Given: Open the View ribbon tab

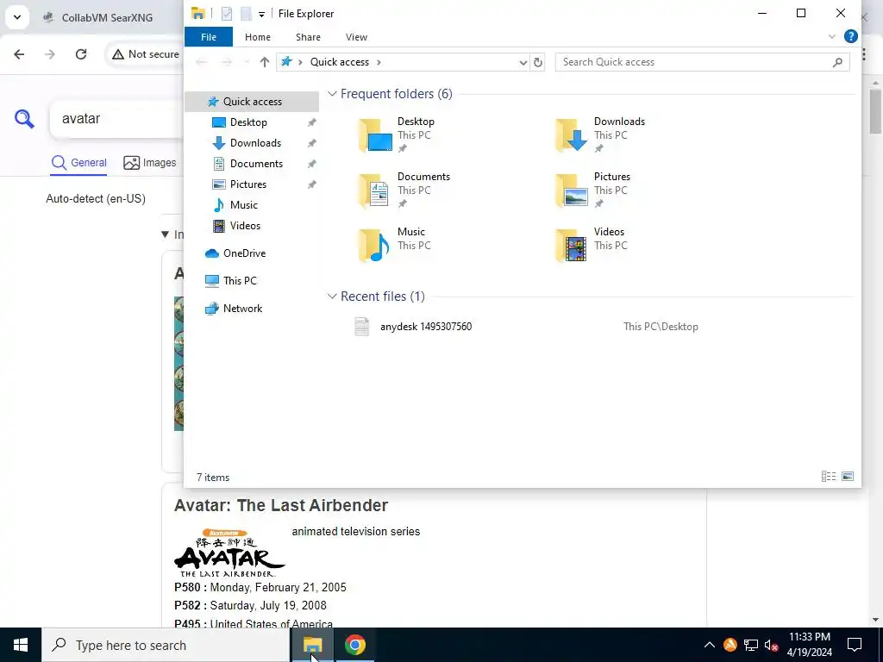Looking at the screenshot, I should 356,37.
